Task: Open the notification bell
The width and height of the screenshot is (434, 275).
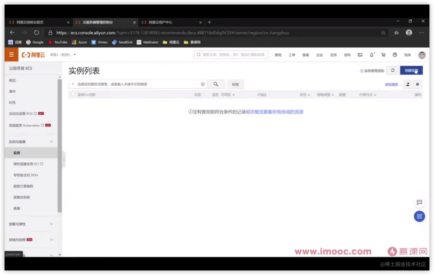Action: (x=372, y=55)
